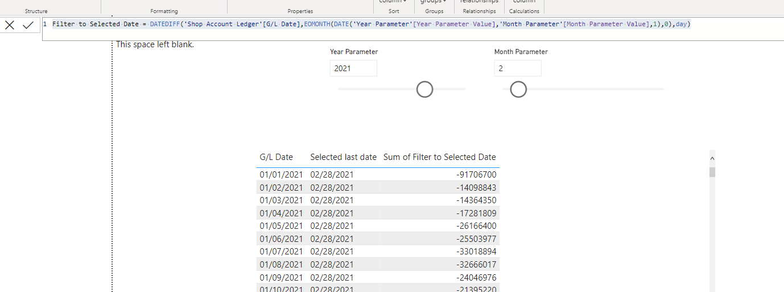Click the Properties ribbon group label
Image resolution: width=784 pixels, height=292 pixels.
point(300,11)
